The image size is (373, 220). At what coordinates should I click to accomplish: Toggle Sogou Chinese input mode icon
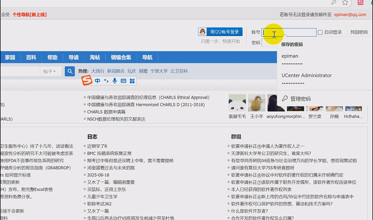click(97, 80)
